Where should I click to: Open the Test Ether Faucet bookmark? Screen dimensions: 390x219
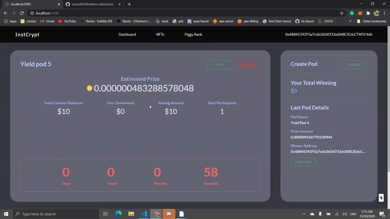coord(277,21)
